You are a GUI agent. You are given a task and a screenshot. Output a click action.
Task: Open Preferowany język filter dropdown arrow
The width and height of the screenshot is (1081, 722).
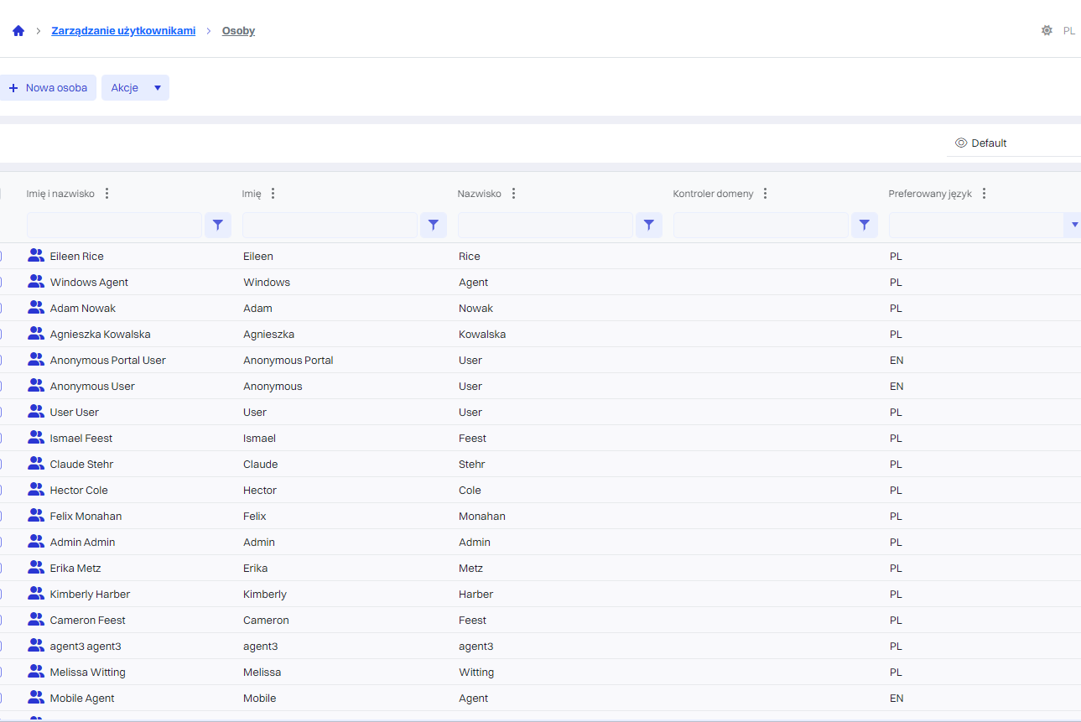(x=1073, y=225)
